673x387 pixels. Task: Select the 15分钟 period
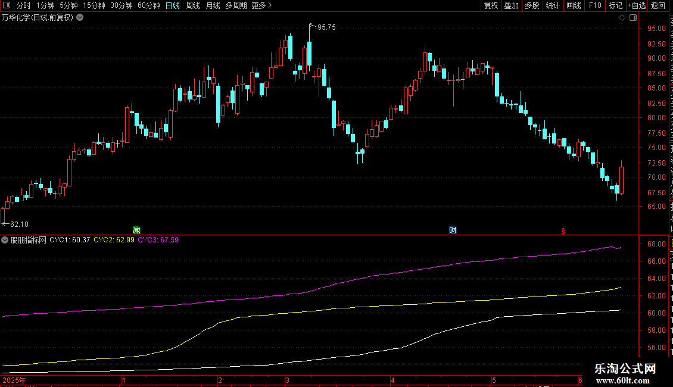pos(94,5)
